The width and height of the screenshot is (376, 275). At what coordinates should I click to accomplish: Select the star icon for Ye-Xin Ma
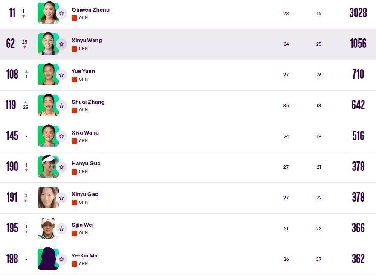(61, 259)
